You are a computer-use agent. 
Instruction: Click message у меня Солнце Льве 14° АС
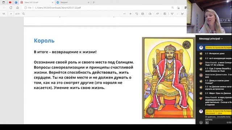pyautogui.click(x=218, y=64)
